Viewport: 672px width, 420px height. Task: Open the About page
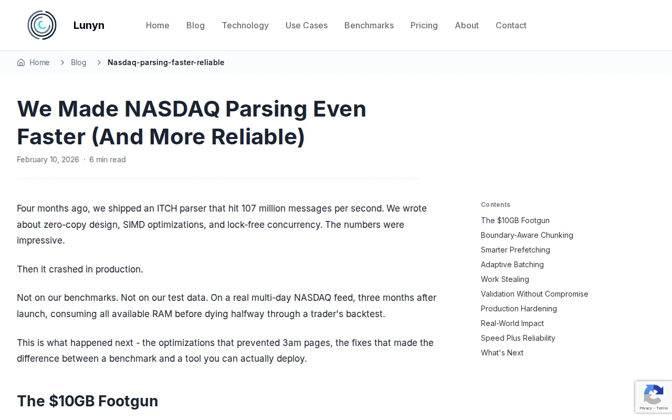coord(467,25)
